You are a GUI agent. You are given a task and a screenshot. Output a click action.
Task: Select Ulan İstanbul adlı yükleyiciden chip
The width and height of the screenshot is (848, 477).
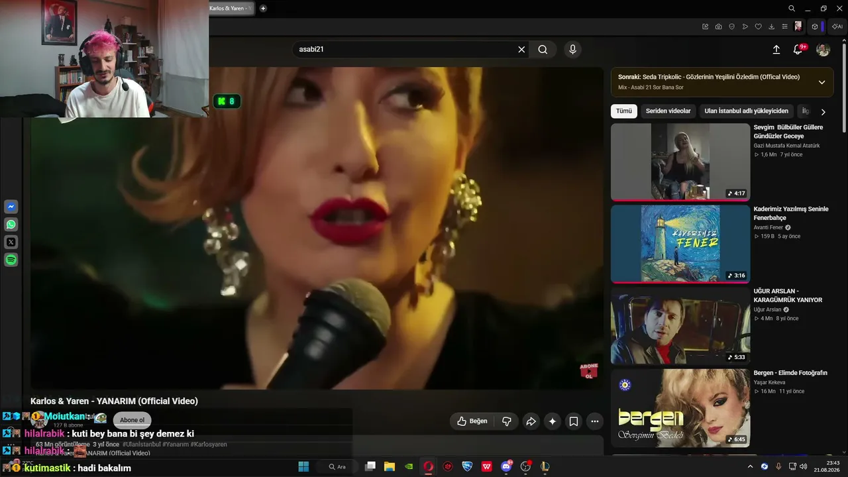[x=746, y=111]
